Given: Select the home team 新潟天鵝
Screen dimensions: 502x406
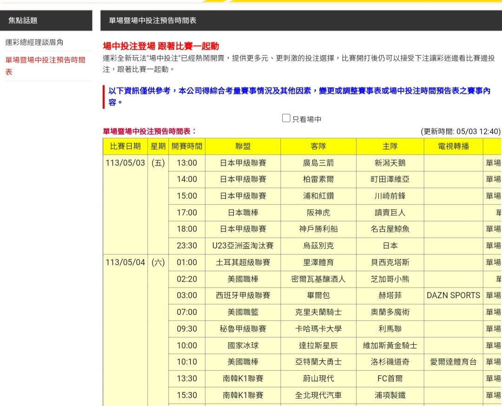Looking at the screenshot, I should click(390, 163).
